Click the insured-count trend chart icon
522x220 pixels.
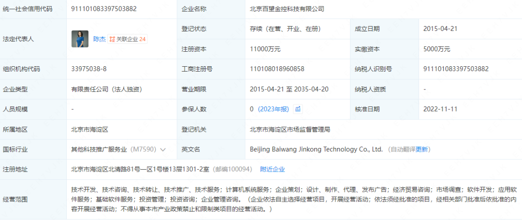coord(298,109)
